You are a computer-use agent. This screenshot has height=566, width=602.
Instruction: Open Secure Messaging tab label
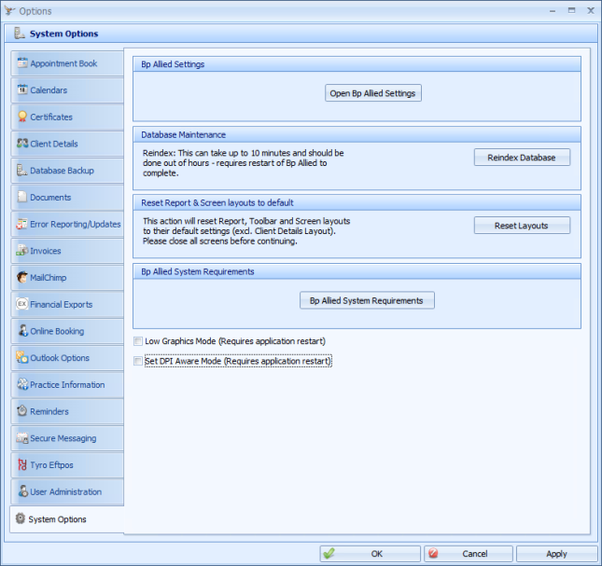coord(63,438)
